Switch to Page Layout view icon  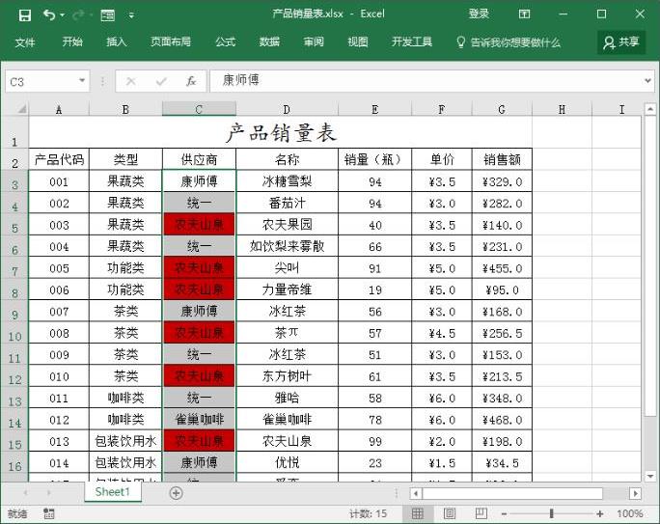coord(450,513)
